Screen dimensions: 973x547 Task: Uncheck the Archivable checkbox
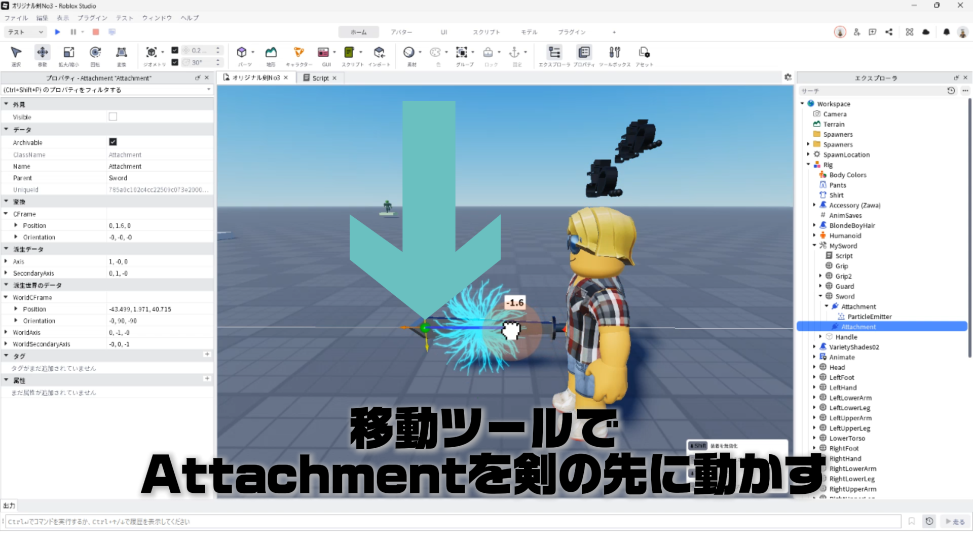click(x=113, y=142)
